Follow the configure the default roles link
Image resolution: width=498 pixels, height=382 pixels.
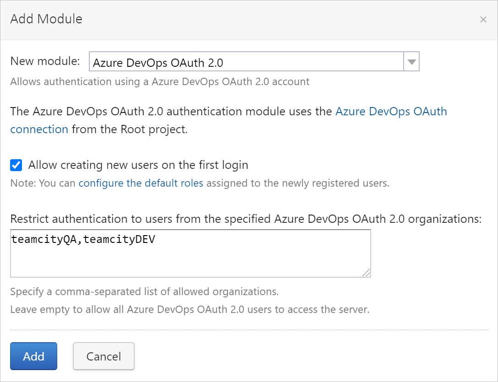[x=141, y=183]
